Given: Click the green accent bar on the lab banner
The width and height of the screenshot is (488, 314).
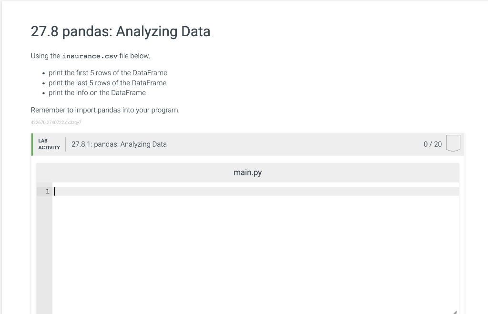Looking at the screenshot, I should coord(32,144).
